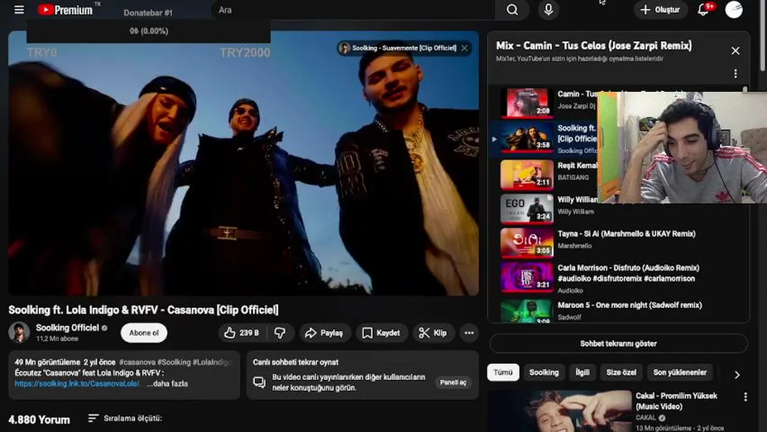Screen dimensions: 767x432
Task: Play Willy William EGO playlist thumbnail
Action: (x=527, y=209)
